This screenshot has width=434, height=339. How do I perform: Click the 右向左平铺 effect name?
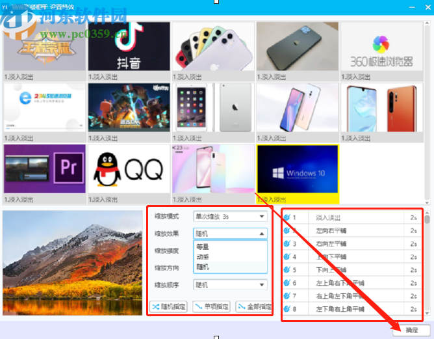click(x=331, y=243)
